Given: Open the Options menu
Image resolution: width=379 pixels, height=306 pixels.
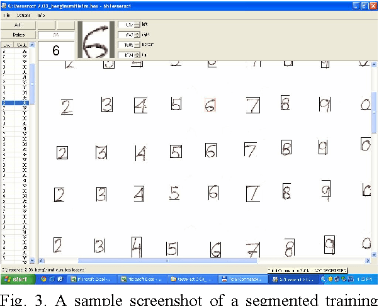Looking at the screenshot, I should [x=23, y=14].
